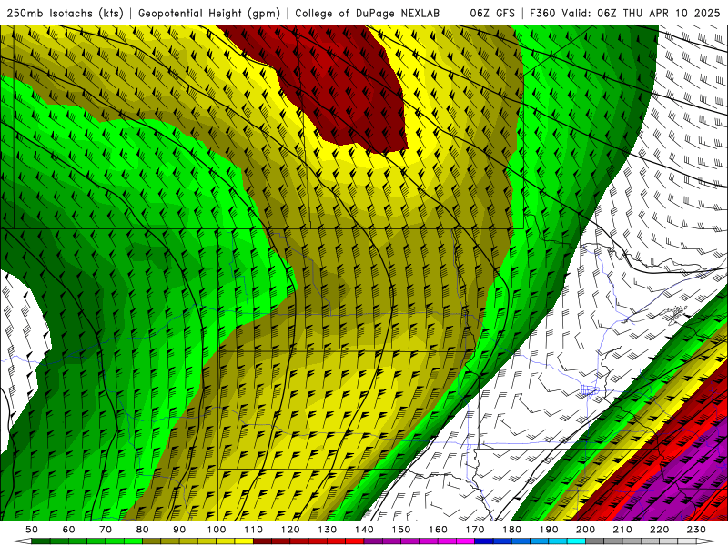Click the 'F360' forecast hour label
The width and height of the screenshot is (728, 546).
[x=542, y=14]
